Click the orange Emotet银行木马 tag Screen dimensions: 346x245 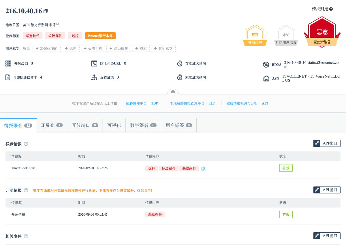tap(100, 36)
